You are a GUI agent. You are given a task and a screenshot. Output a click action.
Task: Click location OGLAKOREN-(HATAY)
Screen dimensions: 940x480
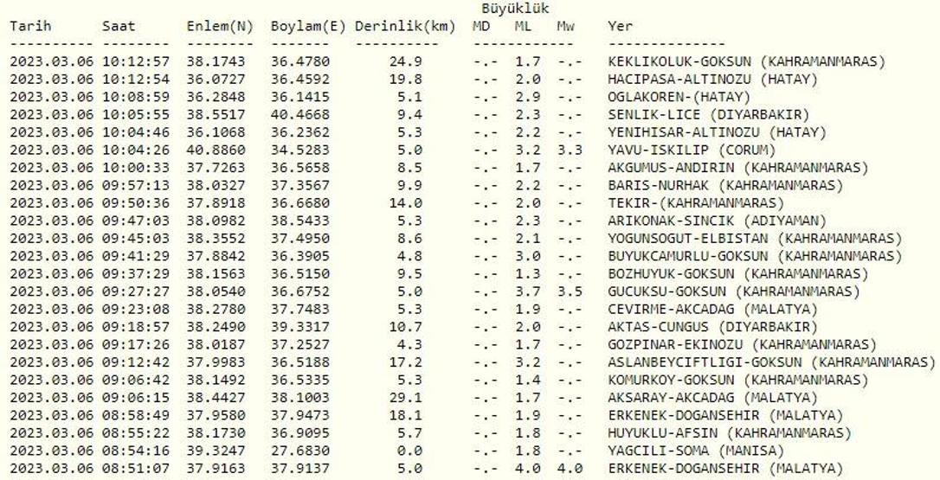(x=679, y=97)
